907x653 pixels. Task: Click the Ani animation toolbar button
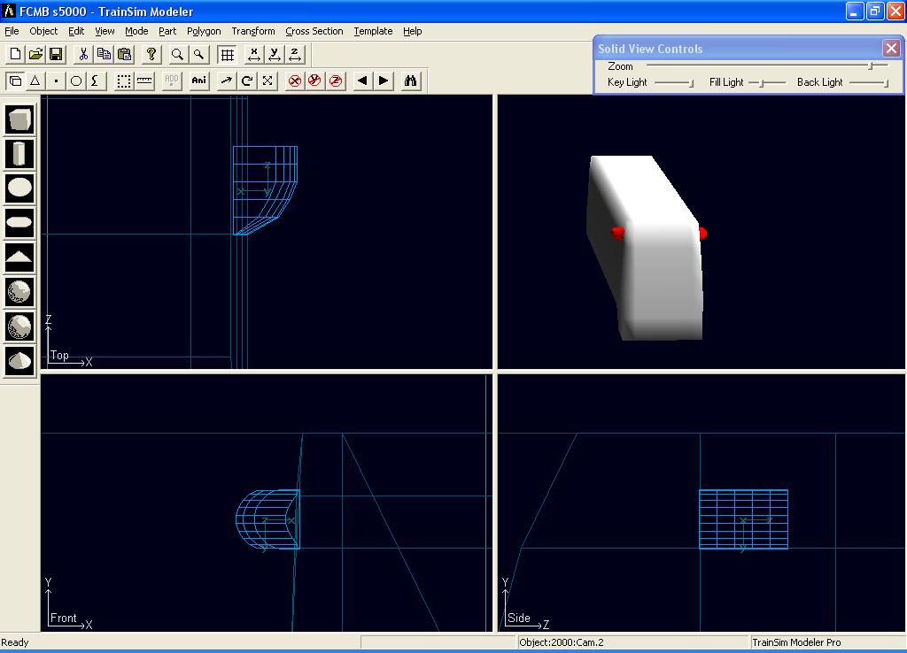199,81
